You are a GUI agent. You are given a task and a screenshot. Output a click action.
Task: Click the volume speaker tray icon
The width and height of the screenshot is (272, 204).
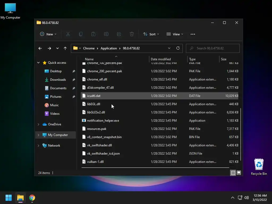coord(246,198)
